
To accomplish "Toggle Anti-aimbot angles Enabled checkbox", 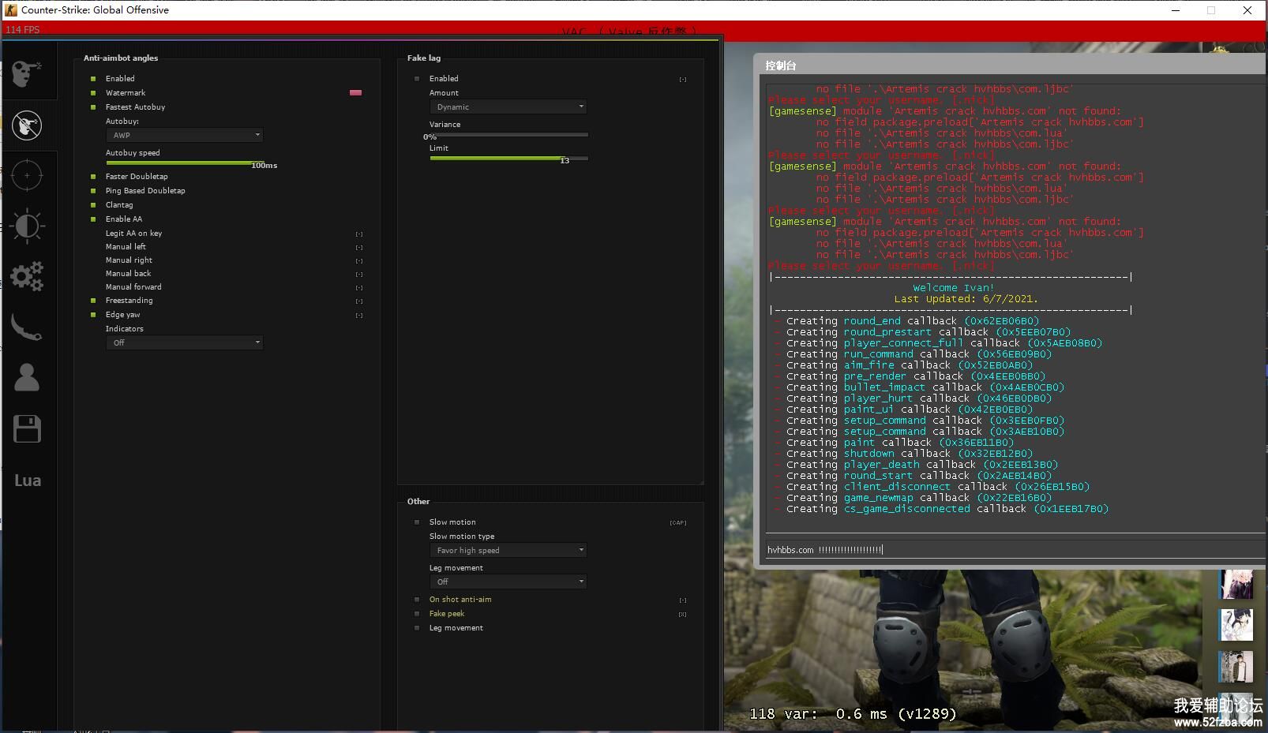I will [x=93, y=79].
